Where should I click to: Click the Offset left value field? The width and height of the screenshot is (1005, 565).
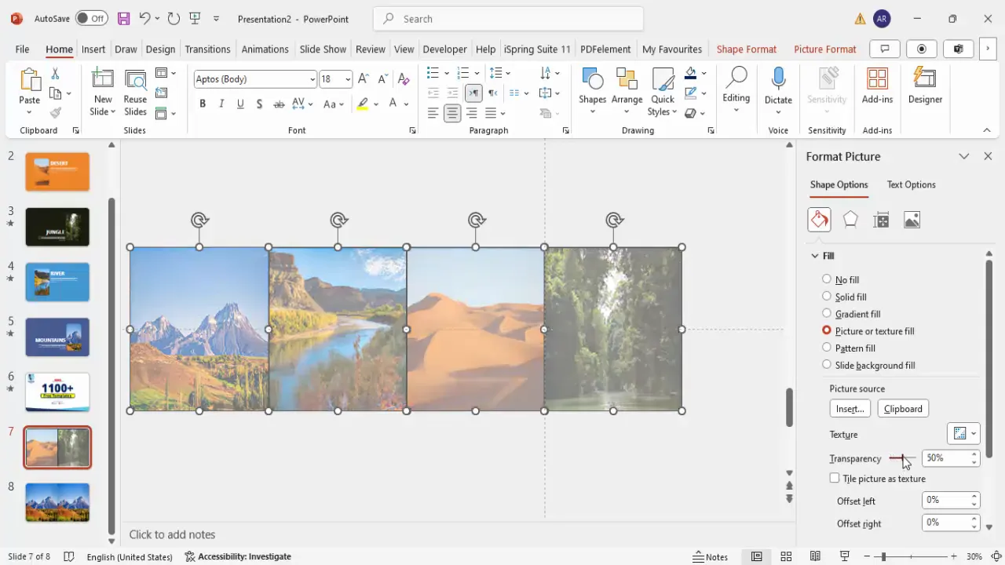coord(946,500)
